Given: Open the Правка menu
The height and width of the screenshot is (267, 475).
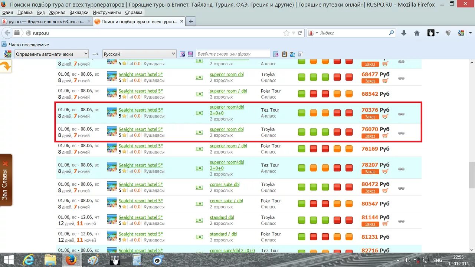Looking at the screenshot, I should [25, 12].
